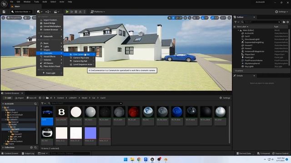Save the current level with the save icon
291x163 pixels.
(4, 12)
